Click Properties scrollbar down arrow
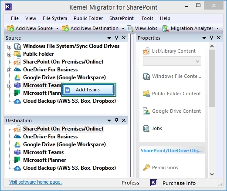This screenshot has height=191, width=227. point(212,174)
